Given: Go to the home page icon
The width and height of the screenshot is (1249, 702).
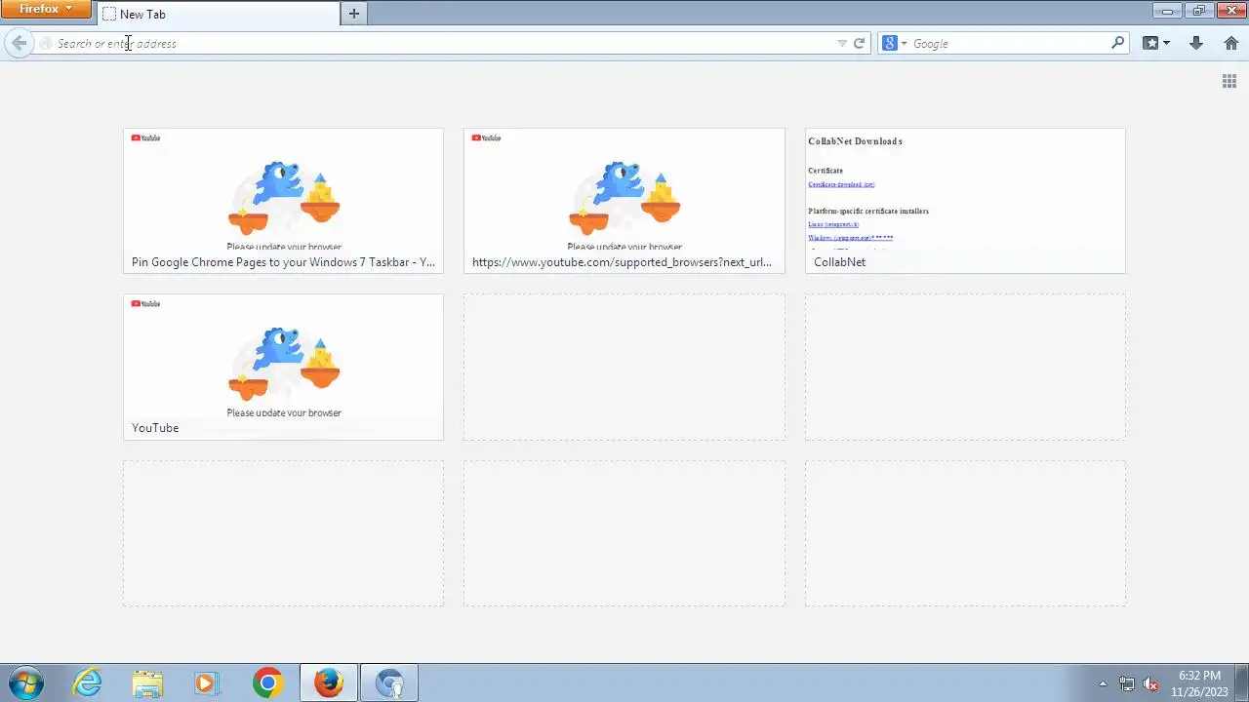Looking at the screenshot, I should [1231, 43].
